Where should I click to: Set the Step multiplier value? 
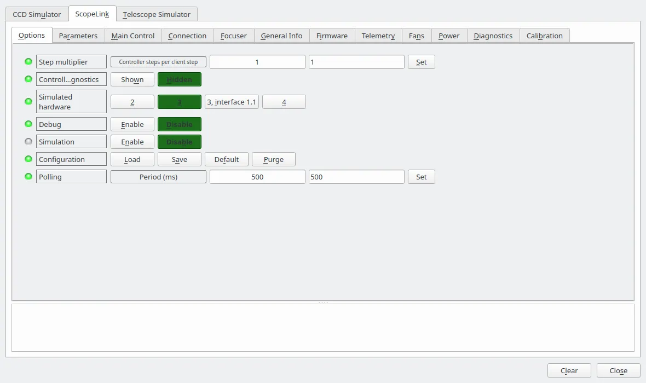click(x=421, y=62)
